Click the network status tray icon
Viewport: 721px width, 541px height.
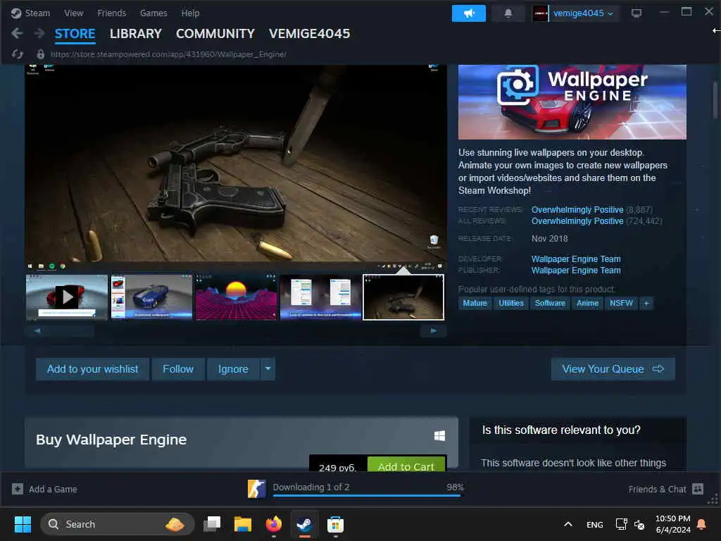tap(621, 524)
